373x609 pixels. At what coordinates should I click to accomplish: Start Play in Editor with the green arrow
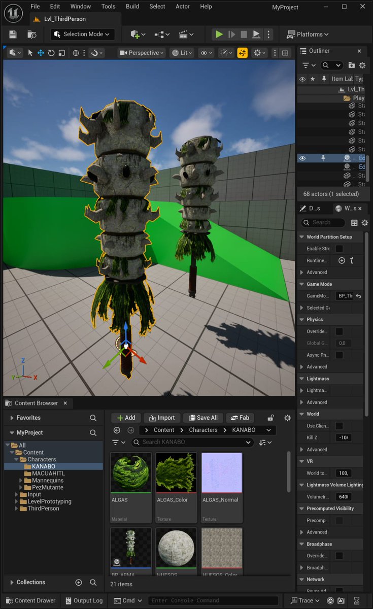[219, 35]
